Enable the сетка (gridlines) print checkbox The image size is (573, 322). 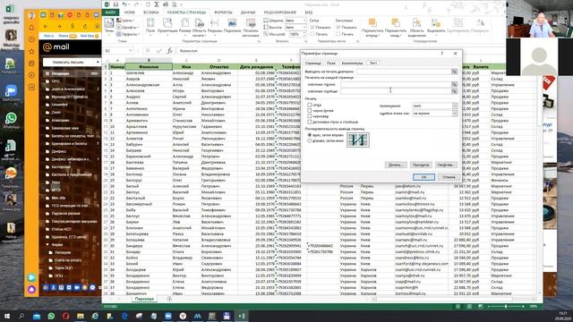pos(310,105)
